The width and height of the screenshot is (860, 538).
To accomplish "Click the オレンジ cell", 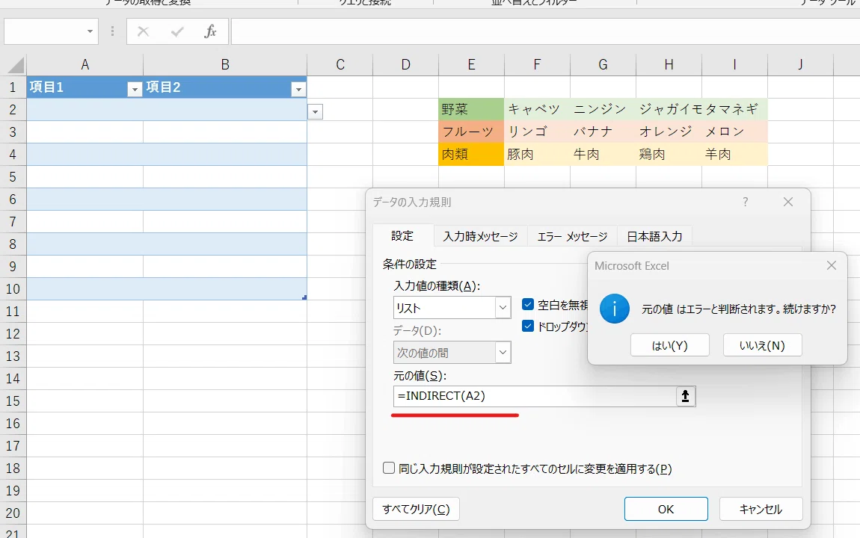I will pyautogui.click(x=669, y=132).
